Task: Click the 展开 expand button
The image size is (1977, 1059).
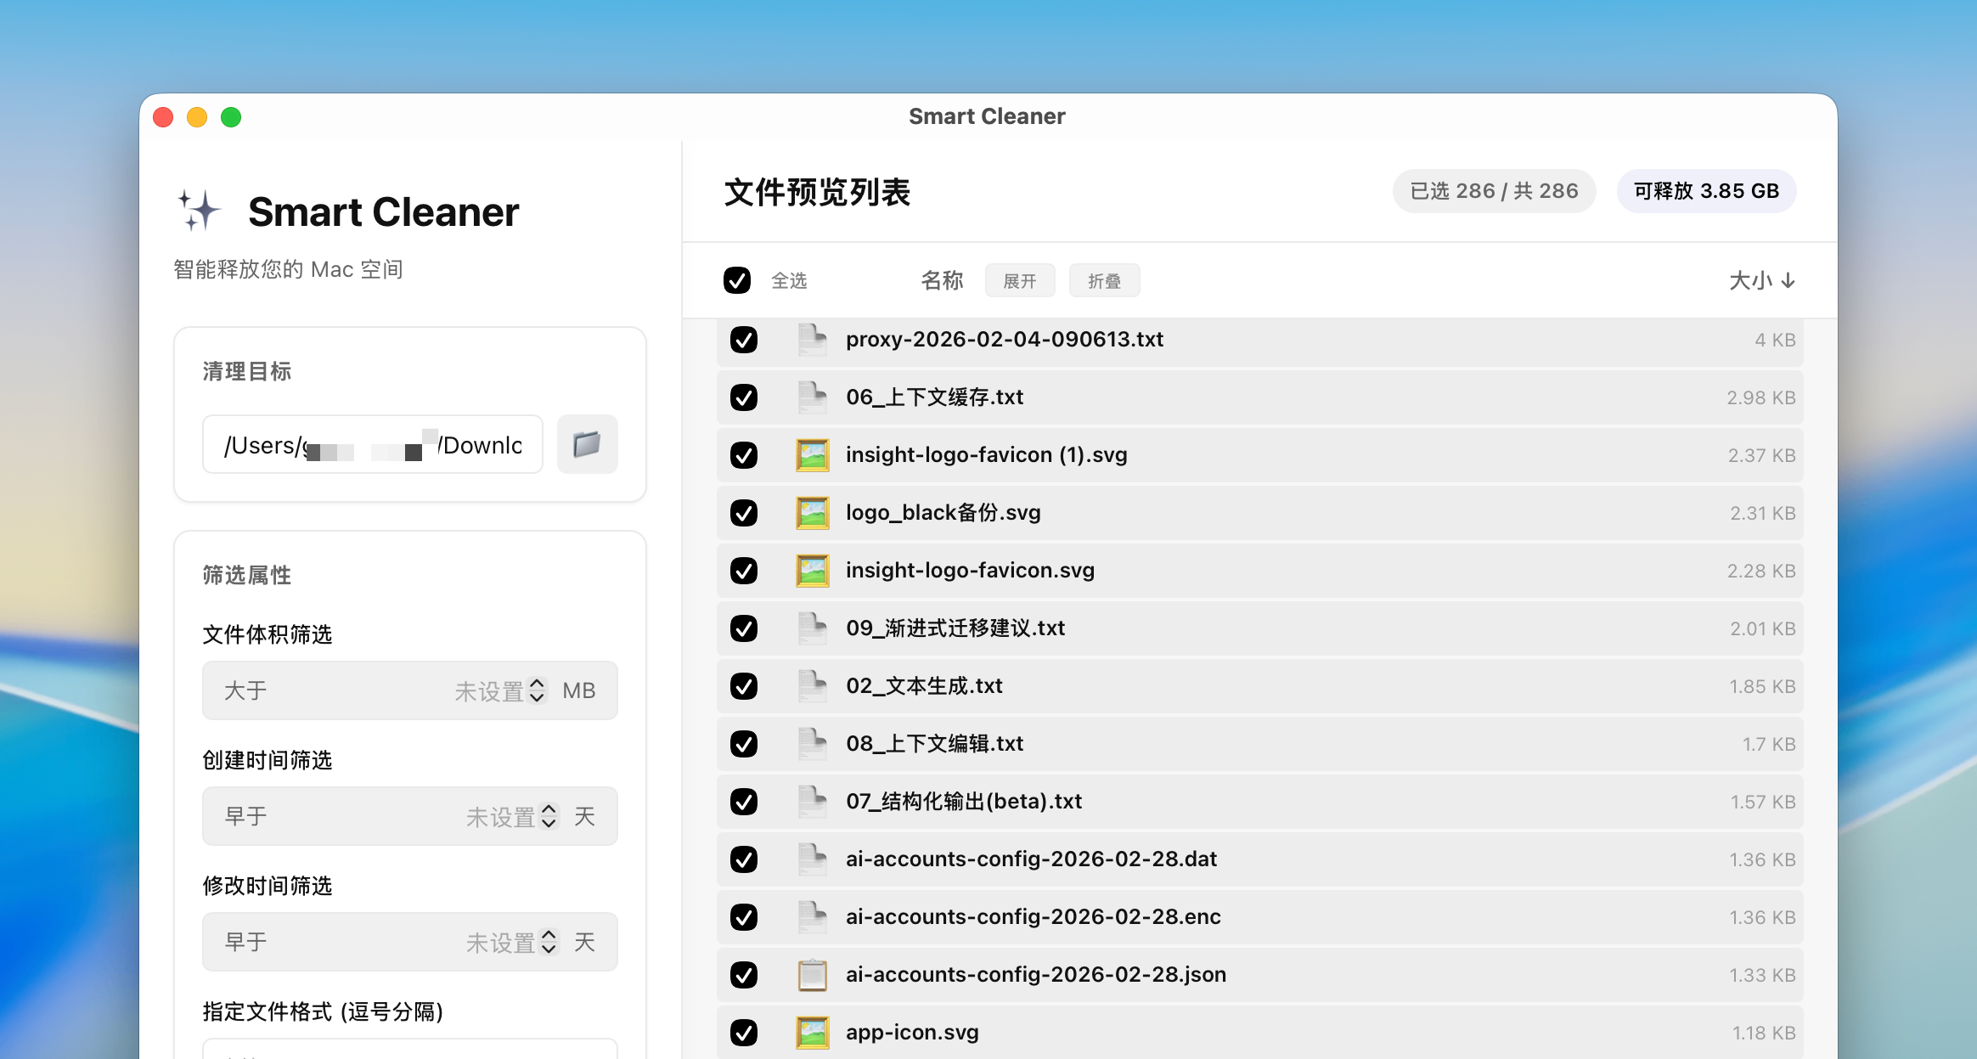Action: (x=1020, y=280)
